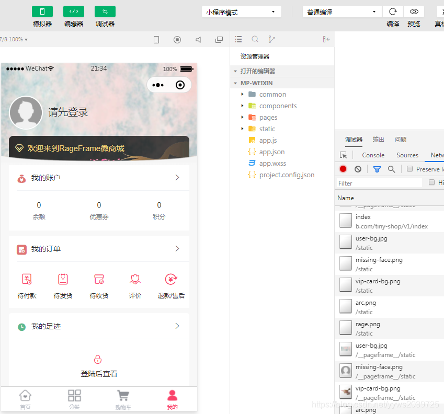Toggle the red network record button
The image size is (444, 414).
(343, 169)
